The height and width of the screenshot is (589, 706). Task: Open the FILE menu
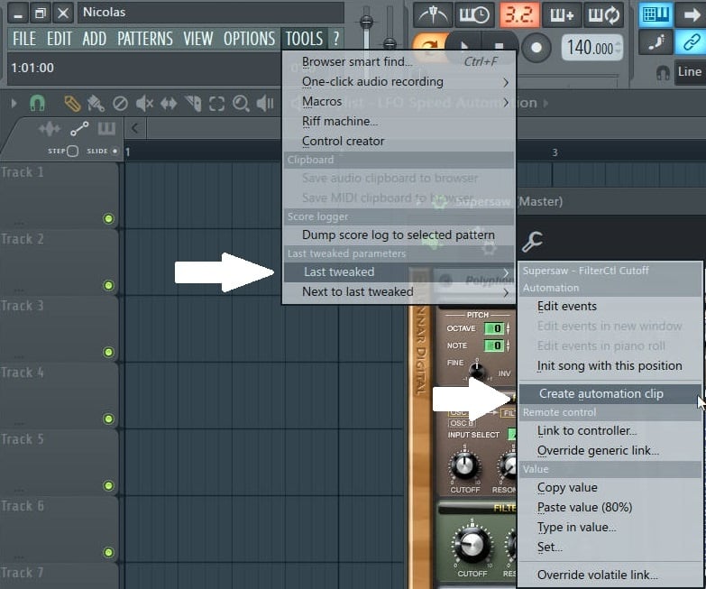click(24, 39)
